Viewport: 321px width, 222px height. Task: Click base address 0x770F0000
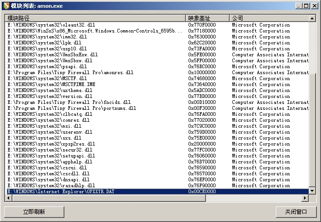pos(202,25)
